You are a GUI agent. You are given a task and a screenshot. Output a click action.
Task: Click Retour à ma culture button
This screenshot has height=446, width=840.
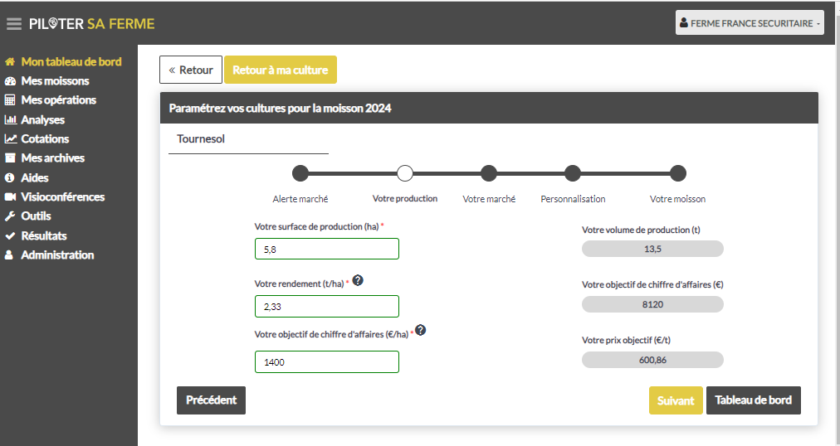281,70
